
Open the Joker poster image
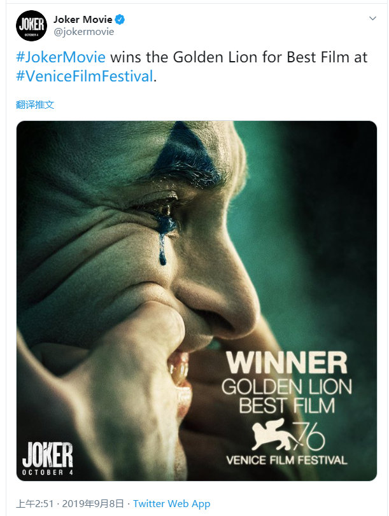tap(196, 301)
